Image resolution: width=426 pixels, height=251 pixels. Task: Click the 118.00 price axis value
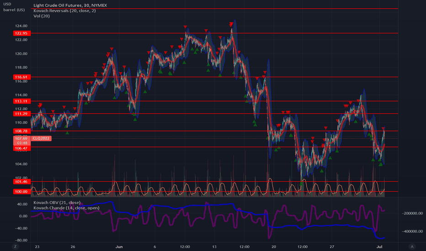click(21, 67)
